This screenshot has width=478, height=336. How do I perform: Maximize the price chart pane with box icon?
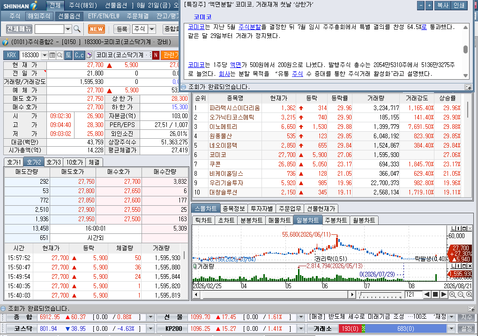(465, 228)
